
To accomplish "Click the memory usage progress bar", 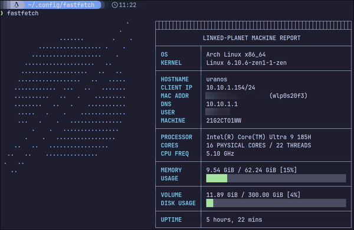I will [276, 178].
